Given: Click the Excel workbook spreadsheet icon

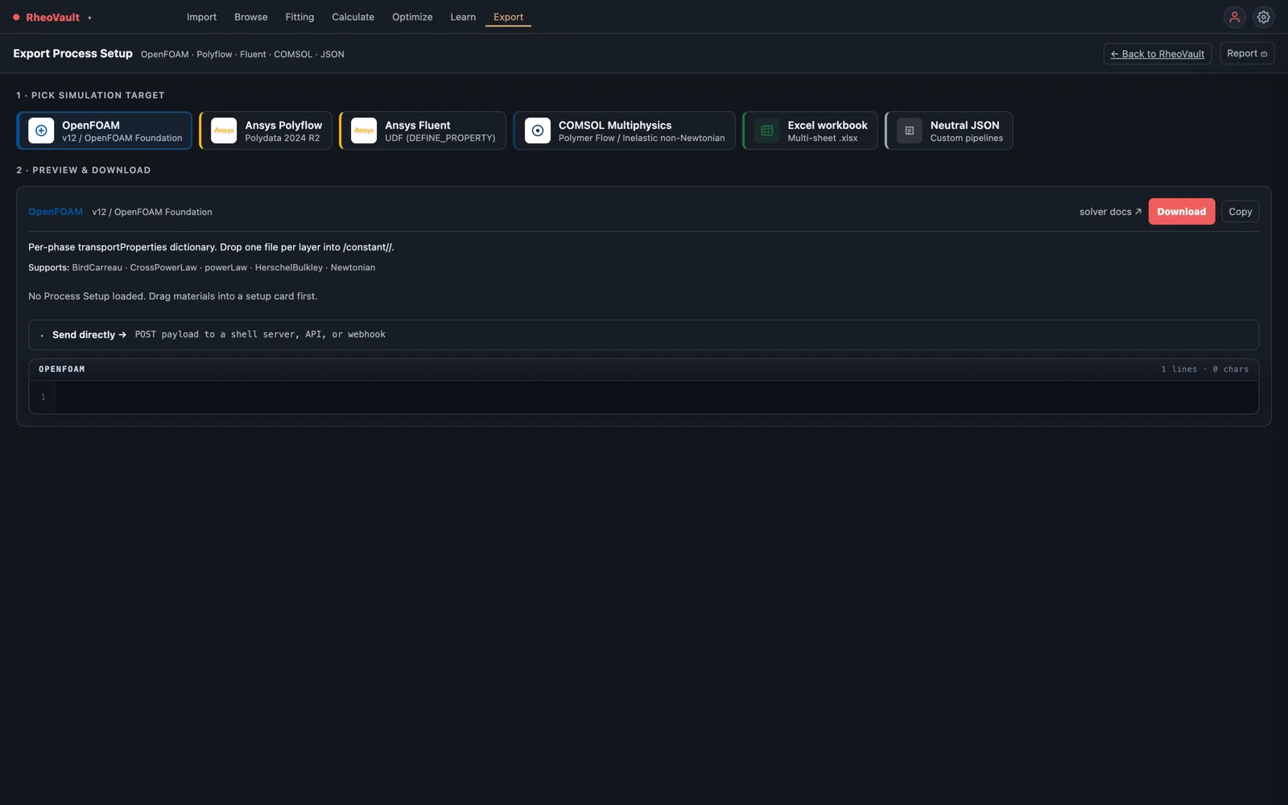Looking at the screenshot, I should pyautogui.click(x=767, y=130).
